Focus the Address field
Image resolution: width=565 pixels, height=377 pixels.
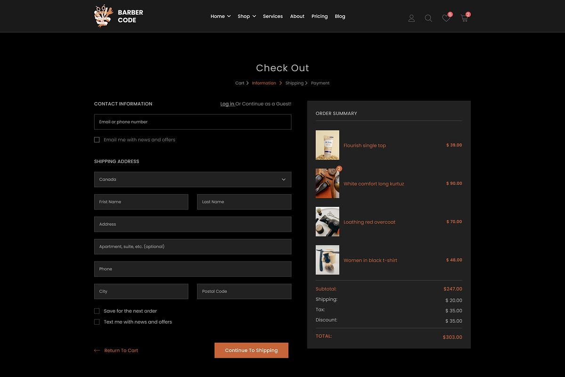tap(193, 224)
